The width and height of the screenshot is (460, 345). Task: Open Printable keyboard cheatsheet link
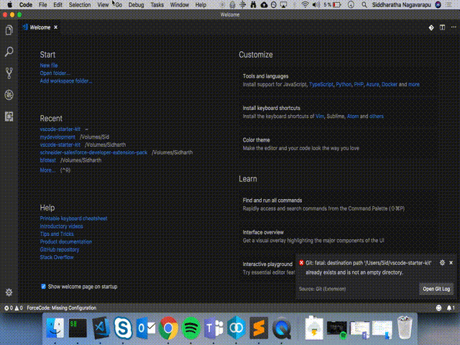(x=73, y=218)
